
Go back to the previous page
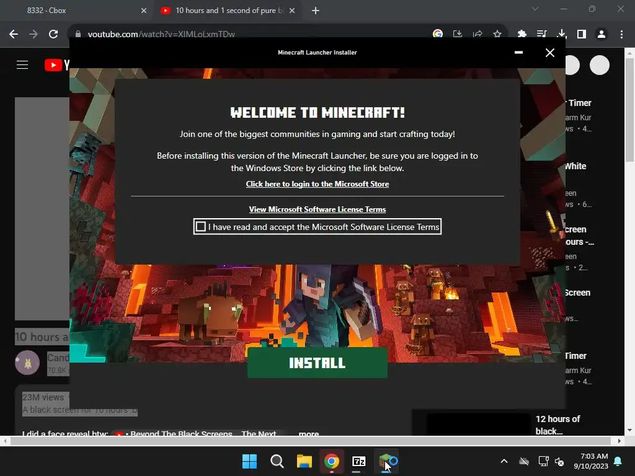(14, 34)
